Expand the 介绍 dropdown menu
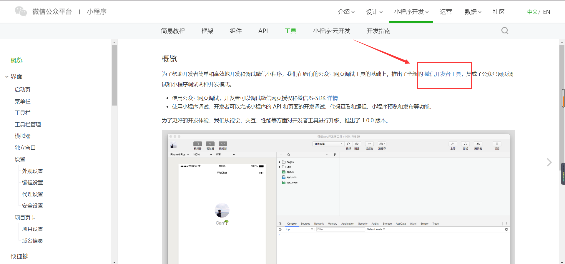 click(346, 12)
